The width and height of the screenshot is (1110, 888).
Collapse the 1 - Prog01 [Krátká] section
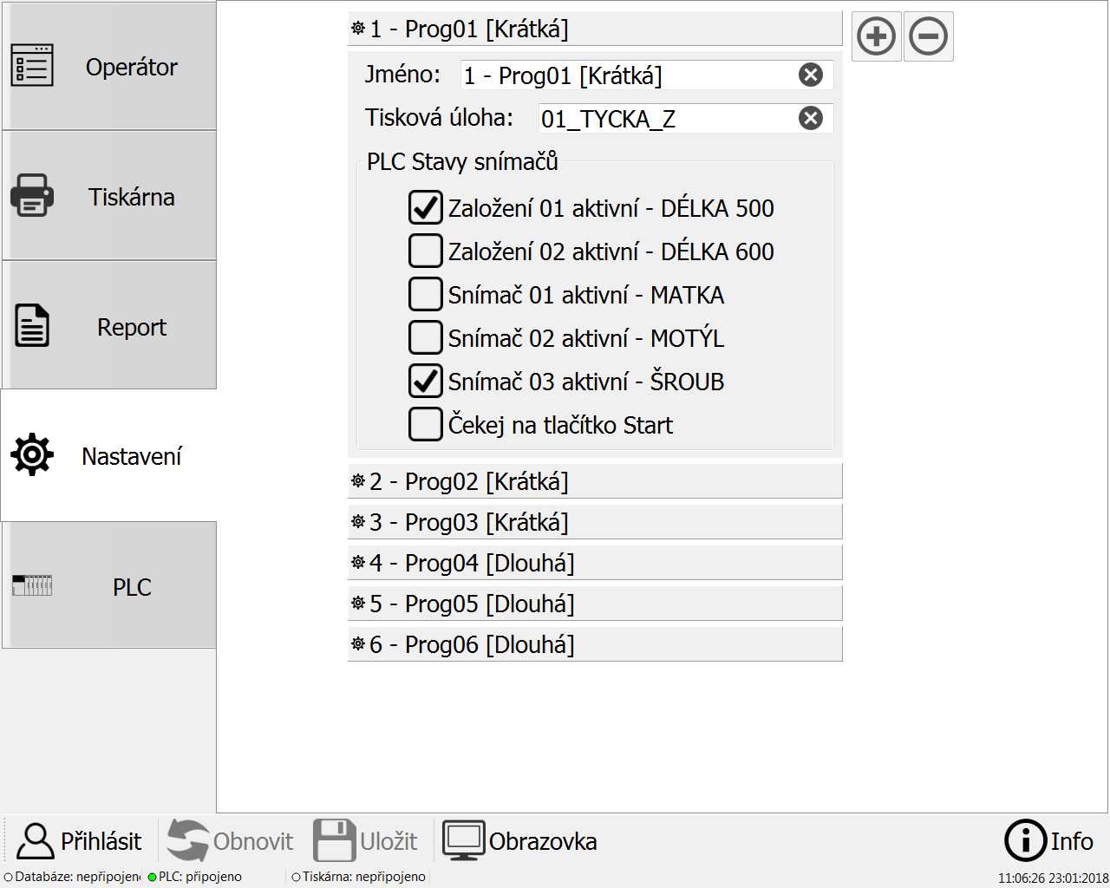point(595,29)
